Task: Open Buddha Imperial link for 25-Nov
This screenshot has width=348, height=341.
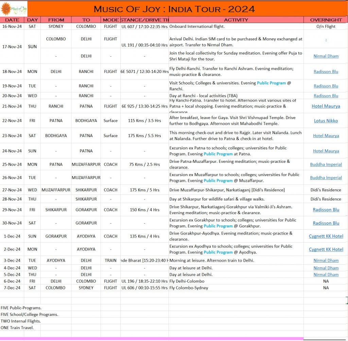Action: pyautogui.click(x=326, y=165)
